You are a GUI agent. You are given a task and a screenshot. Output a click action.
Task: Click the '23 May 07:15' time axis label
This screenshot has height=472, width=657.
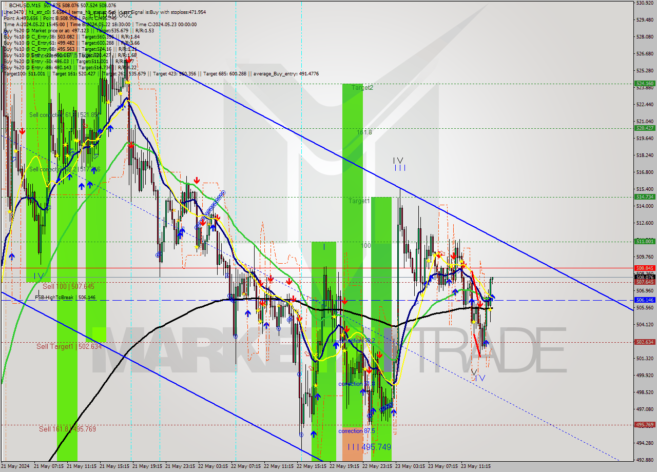tap(442, 467)
